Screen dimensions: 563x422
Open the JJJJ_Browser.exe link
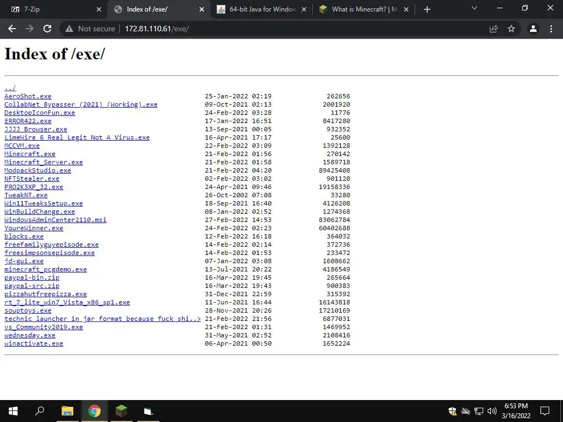click(36, 129)
